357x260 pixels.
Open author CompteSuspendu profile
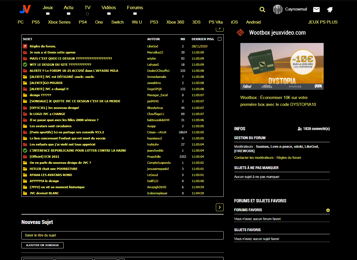tap(159, 163)
